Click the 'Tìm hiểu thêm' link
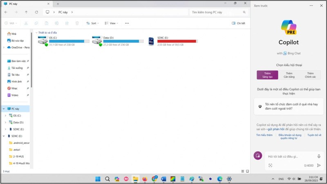This screenshot has height=184, width=327. [x=264, y=135]
